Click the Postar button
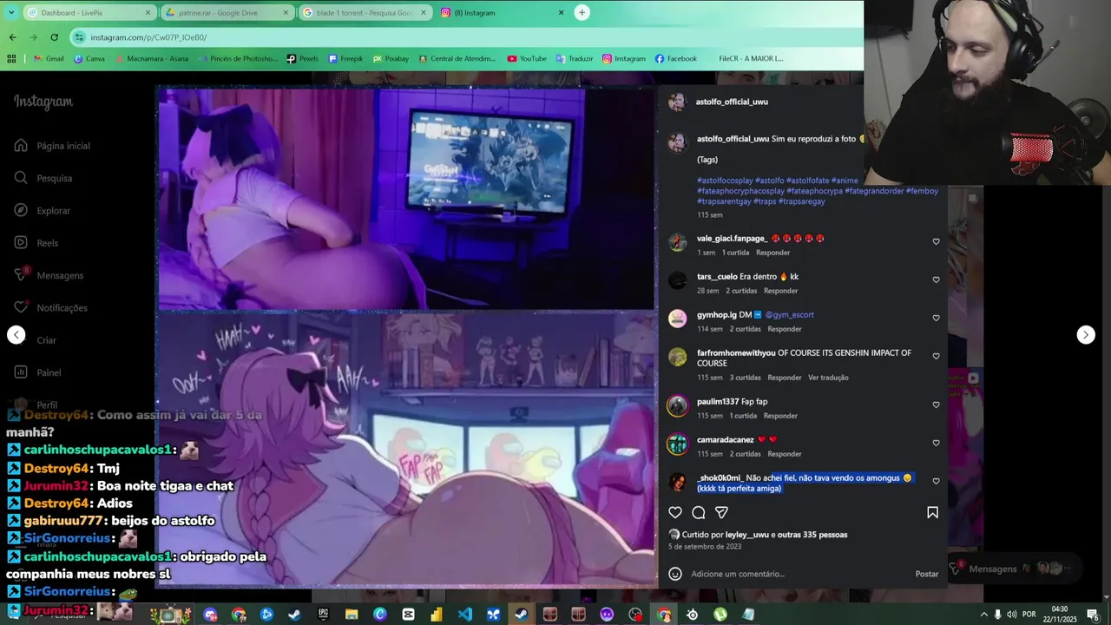This screenshot has height=625, width=1111. tap(927, 574)
